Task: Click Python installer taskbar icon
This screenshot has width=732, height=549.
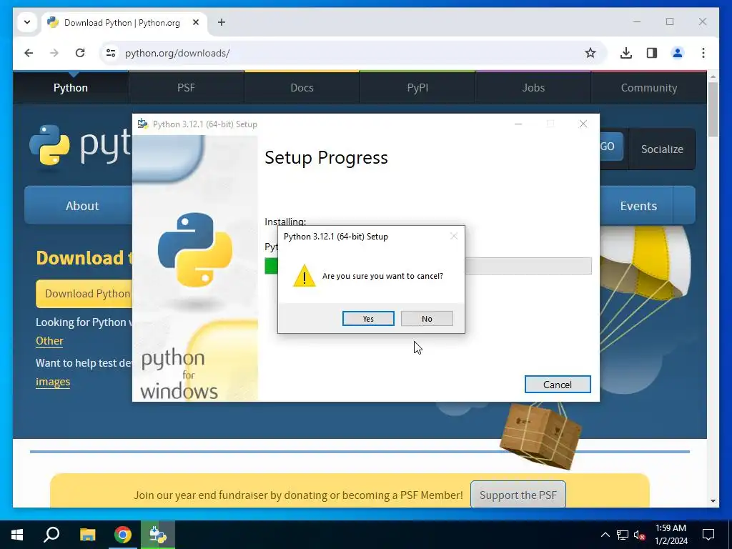Action: coord(158,535)
